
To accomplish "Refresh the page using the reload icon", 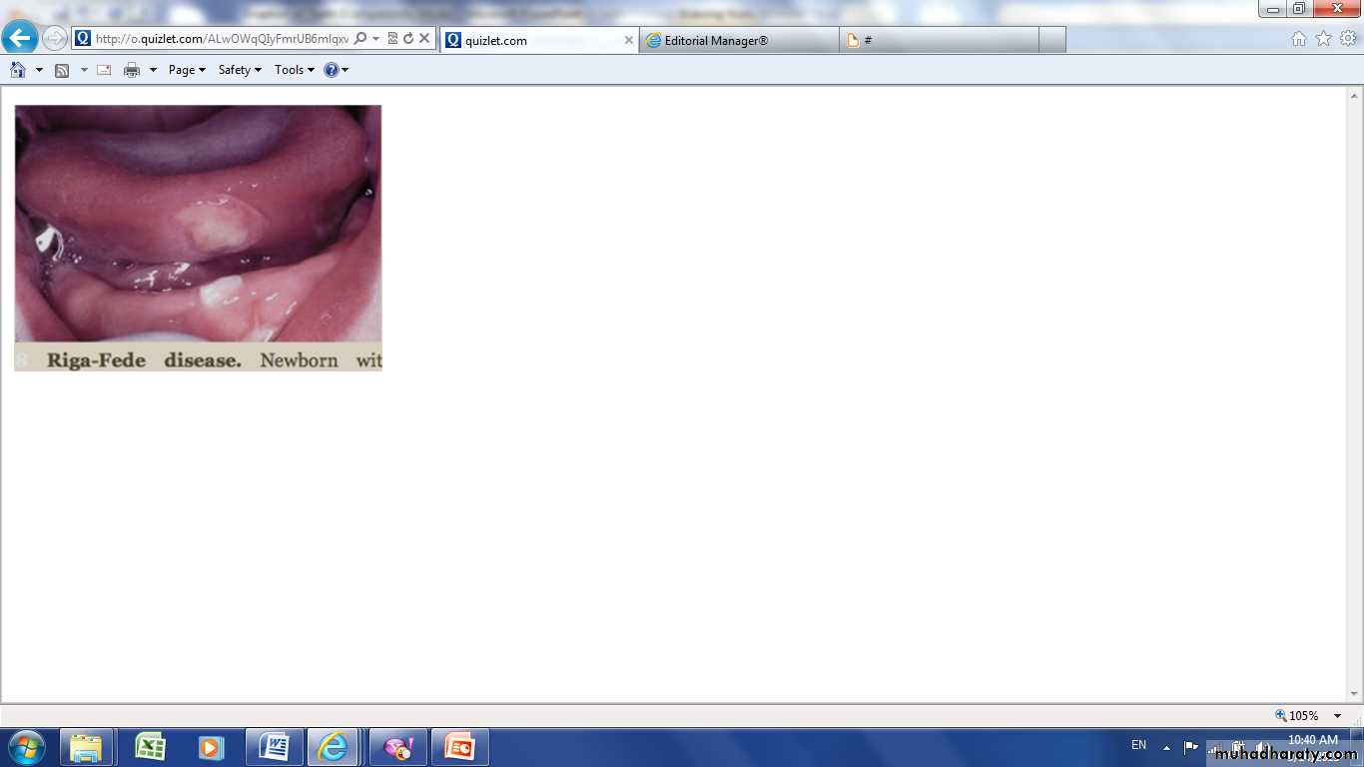I will pyautogui.click(x=408, y=39).
